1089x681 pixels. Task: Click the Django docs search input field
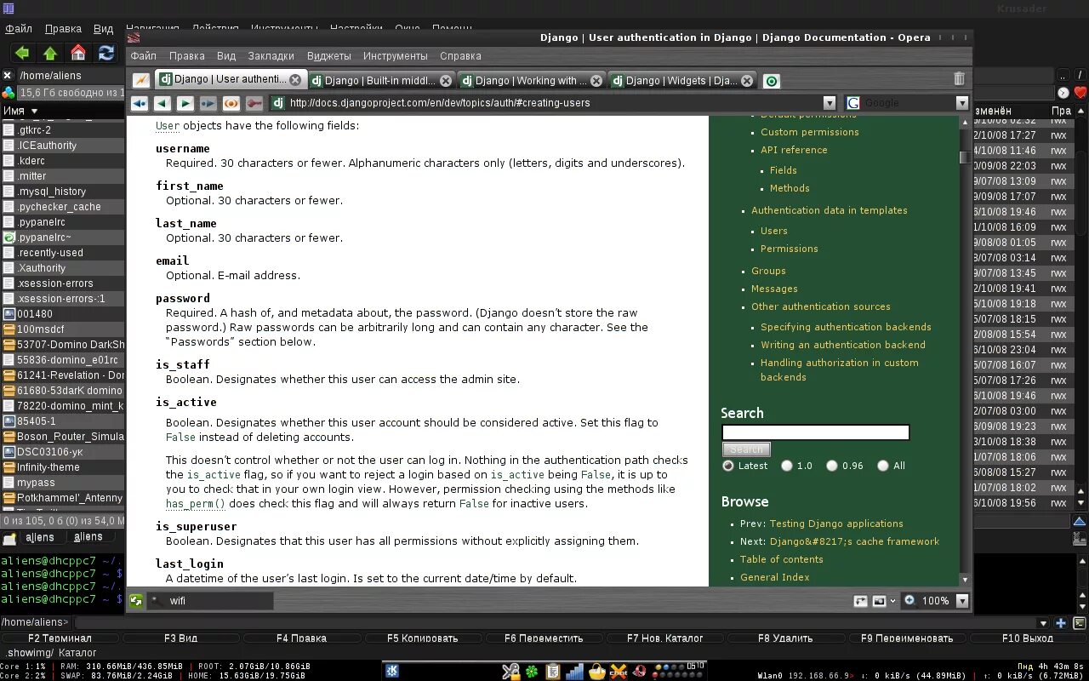(815, 432)
